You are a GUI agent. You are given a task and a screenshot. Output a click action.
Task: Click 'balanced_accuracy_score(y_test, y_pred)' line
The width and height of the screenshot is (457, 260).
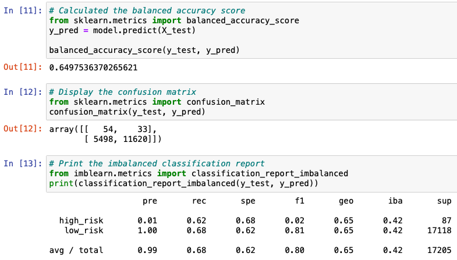(144, 50)
